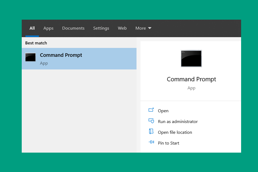The image size is (258, 172).
Task: Switch to the Documents tab
Action: [73, 28]
